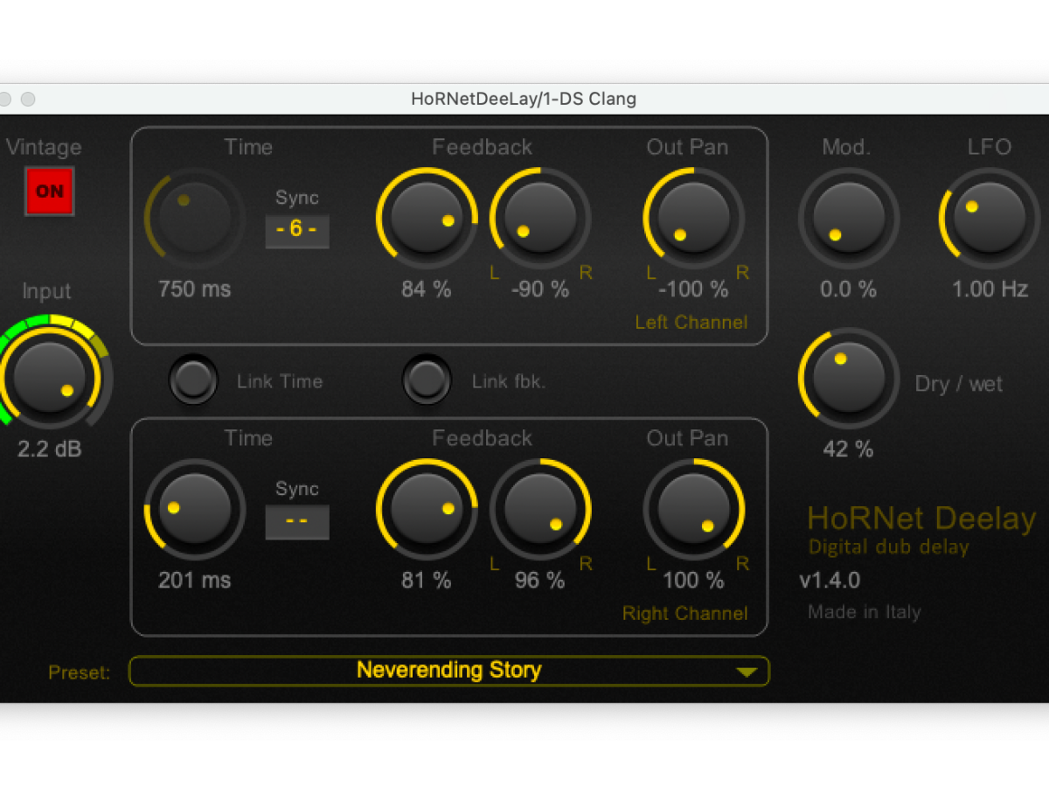The width and height of the screenshot is (1049, 787).
Task: Click the Left Channel 84% Feedback knob
Action: [x=427, y=218]
